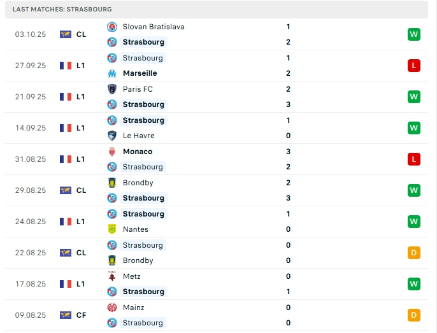The height and width of the screenshot is (333, 437).
Task: Open the Mainz team name link
Action: click(134, 308)
